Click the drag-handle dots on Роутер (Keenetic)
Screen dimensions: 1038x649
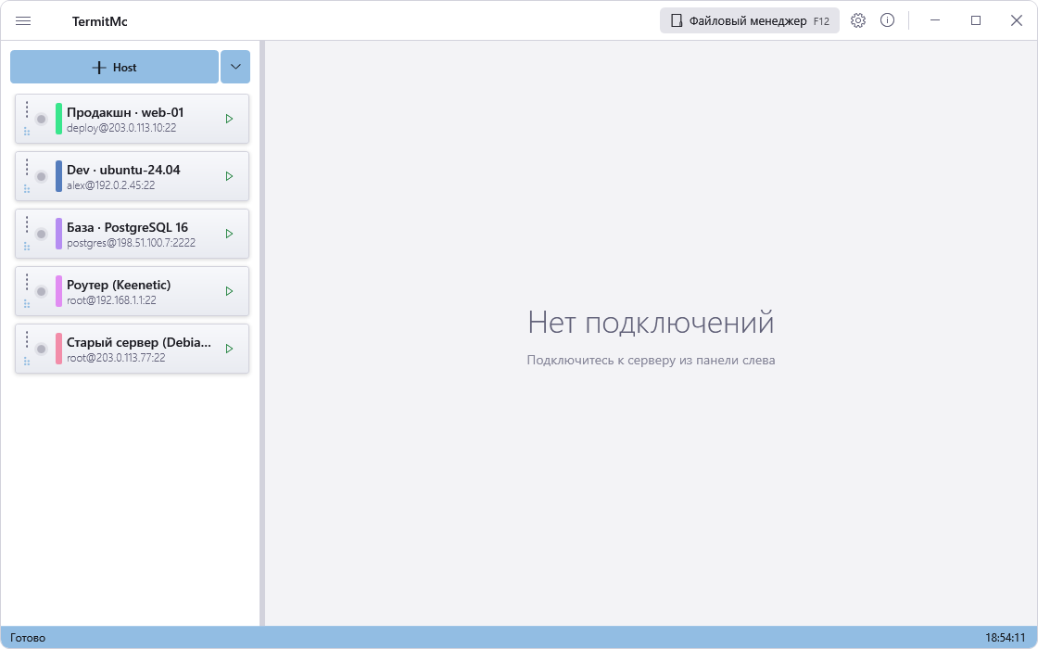tap(27, 305)
